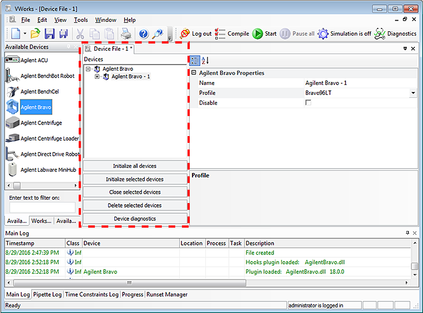
Task: Collapse the Agilent Bravo Properties section
Action: point(194,73)
